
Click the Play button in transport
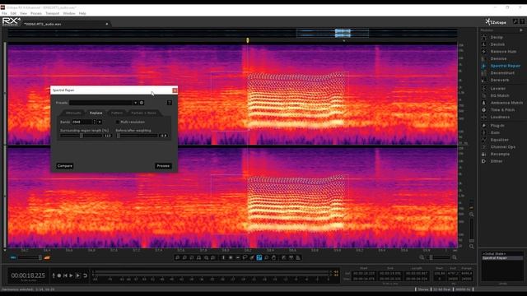71,275
